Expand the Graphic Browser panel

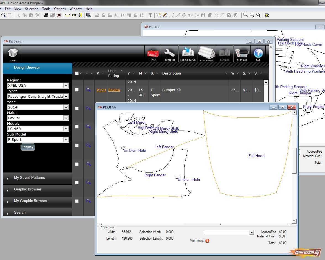coord(38,189)
